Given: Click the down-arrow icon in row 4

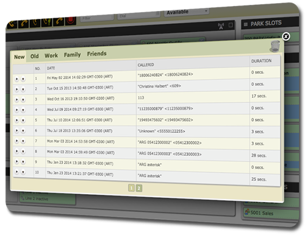Looking at the screenshot, I should tap(23, 110).
